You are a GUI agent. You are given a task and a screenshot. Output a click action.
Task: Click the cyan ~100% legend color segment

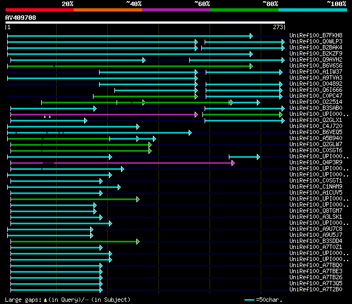point(313,10)
